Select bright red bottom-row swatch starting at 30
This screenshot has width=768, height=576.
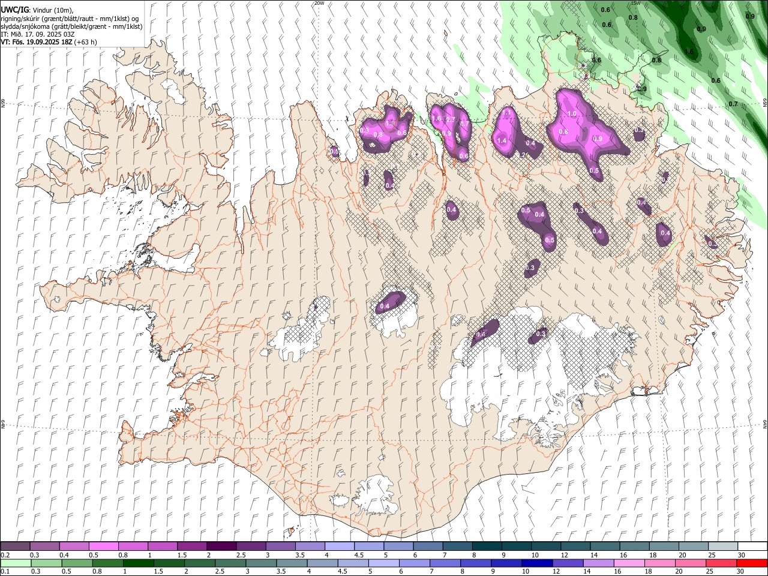pos(751,563)
